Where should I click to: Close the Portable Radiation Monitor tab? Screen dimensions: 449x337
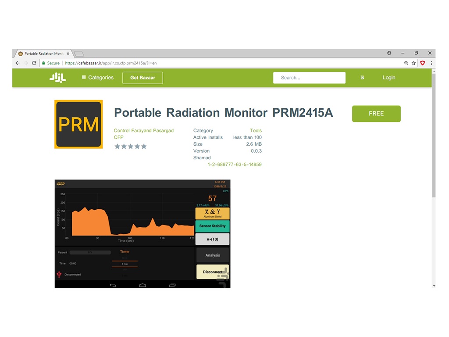[68, 54]
